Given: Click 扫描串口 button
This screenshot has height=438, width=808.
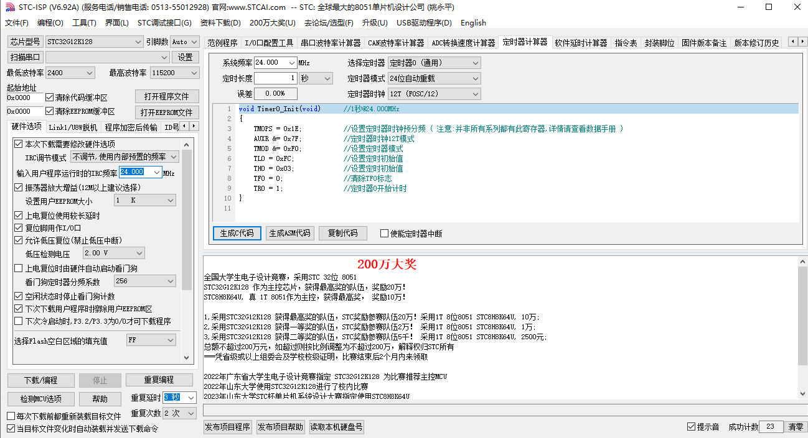Looking at the screenshot, I should [24, 57].
